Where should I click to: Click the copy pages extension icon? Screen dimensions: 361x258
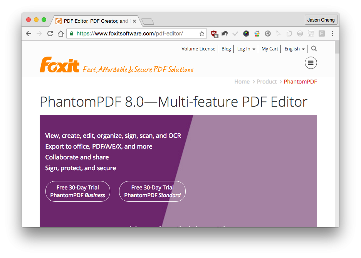click(289, 34)
